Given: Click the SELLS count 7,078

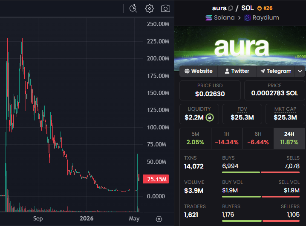Looking at the screenshot, I should [x=292, y=166].
